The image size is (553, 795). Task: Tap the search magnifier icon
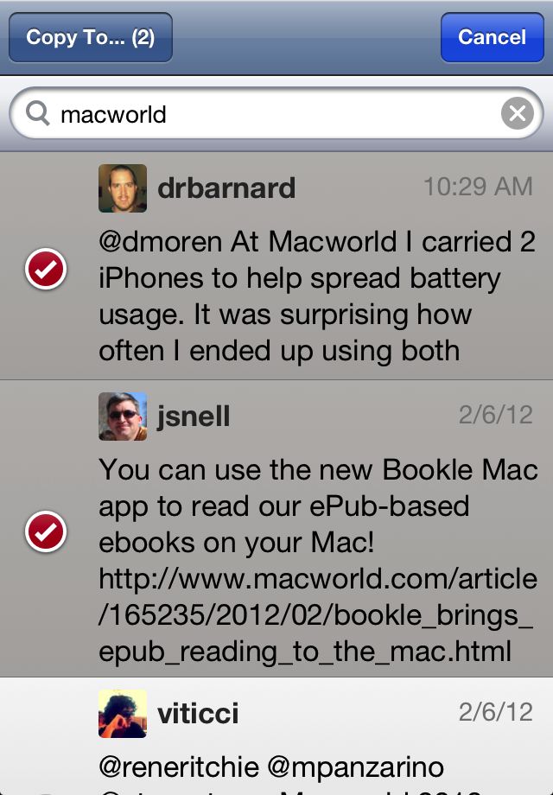pos(38,113)
